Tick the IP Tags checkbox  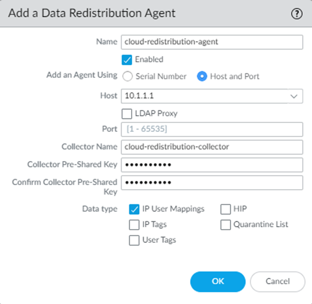click(x=134, y=225)
